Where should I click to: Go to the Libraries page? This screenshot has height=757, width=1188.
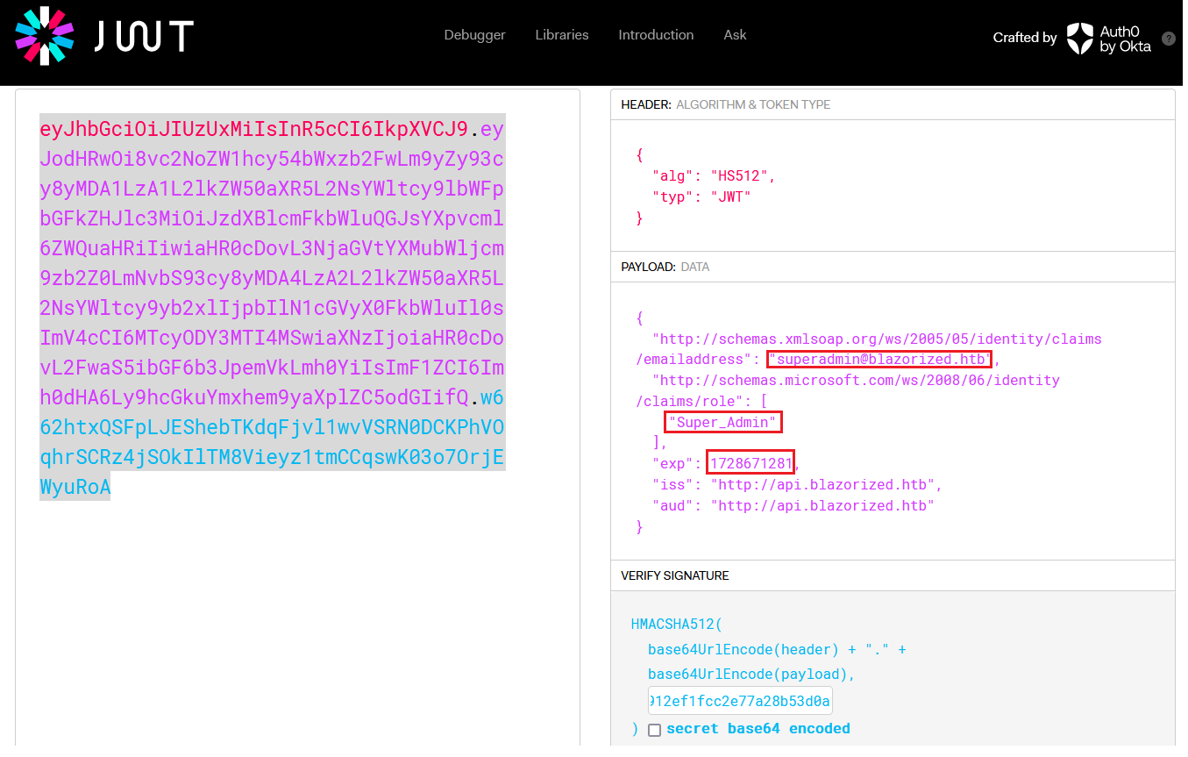coord(562,35)
